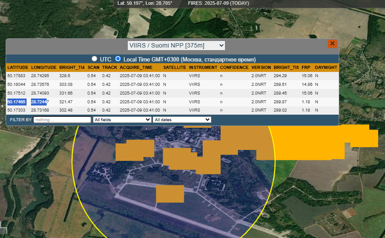Screen dimensions: 385x238
Task: Click longitude value 28.73576
Action: click(40, 85)
